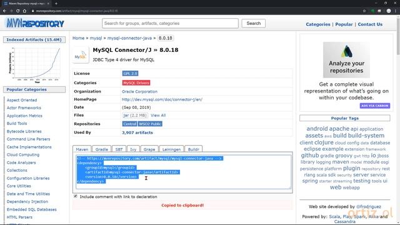Click the Central repository badge
The height and width of the screenshot is (225, 400).
click(129, 124)
